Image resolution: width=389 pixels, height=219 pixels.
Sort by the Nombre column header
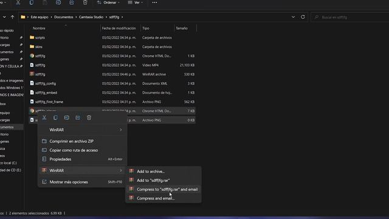pyautogui.click(x=39, y=29)
